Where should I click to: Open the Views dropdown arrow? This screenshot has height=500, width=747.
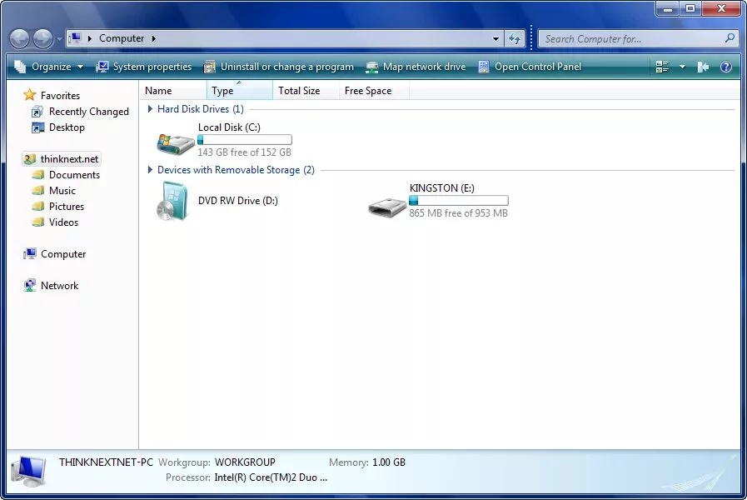(682, 67)
